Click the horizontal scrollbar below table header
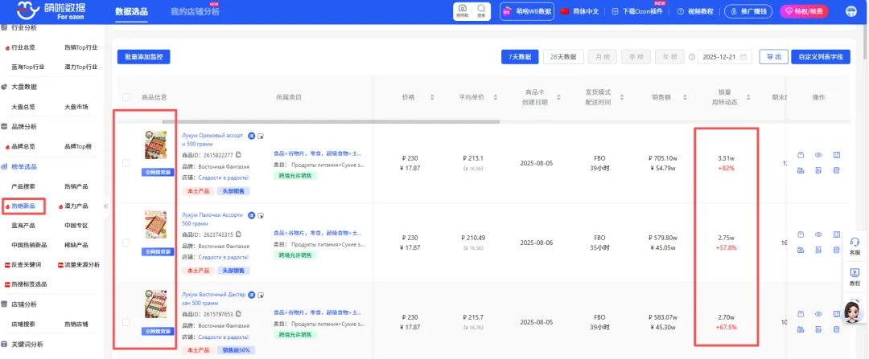 [330, 122]
